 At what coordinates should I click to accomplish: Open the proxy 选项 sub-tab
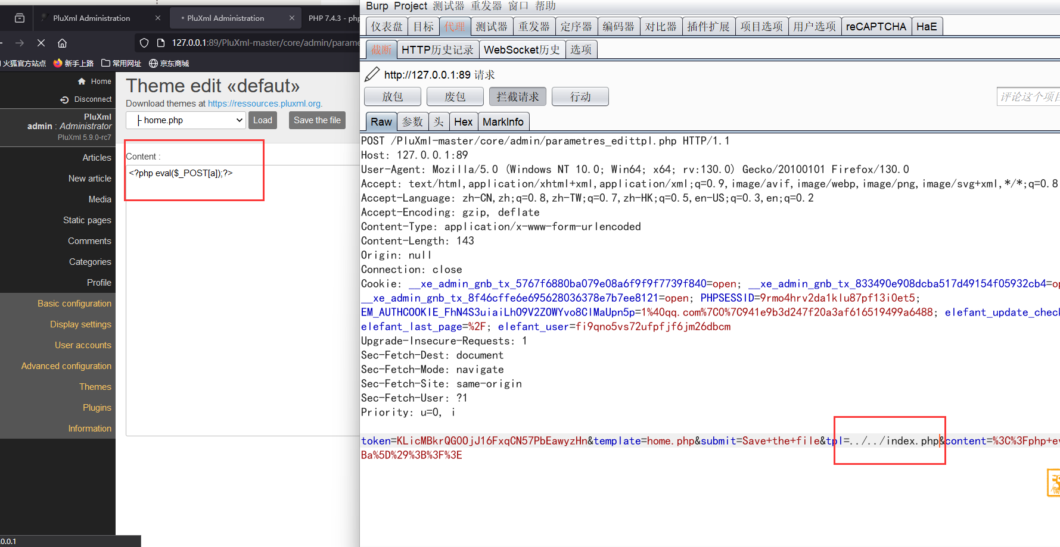tap(581, 49)
